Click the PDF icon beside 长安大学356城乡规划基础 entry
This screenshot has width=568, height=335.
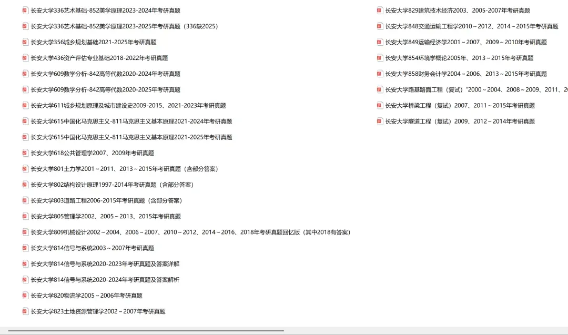(25, 42)
